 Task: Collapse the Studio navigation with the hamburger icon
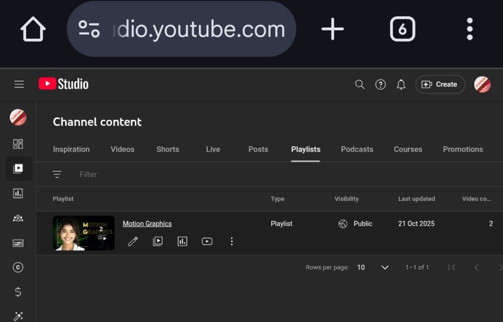pyautogui.click(x=19, y=84)
